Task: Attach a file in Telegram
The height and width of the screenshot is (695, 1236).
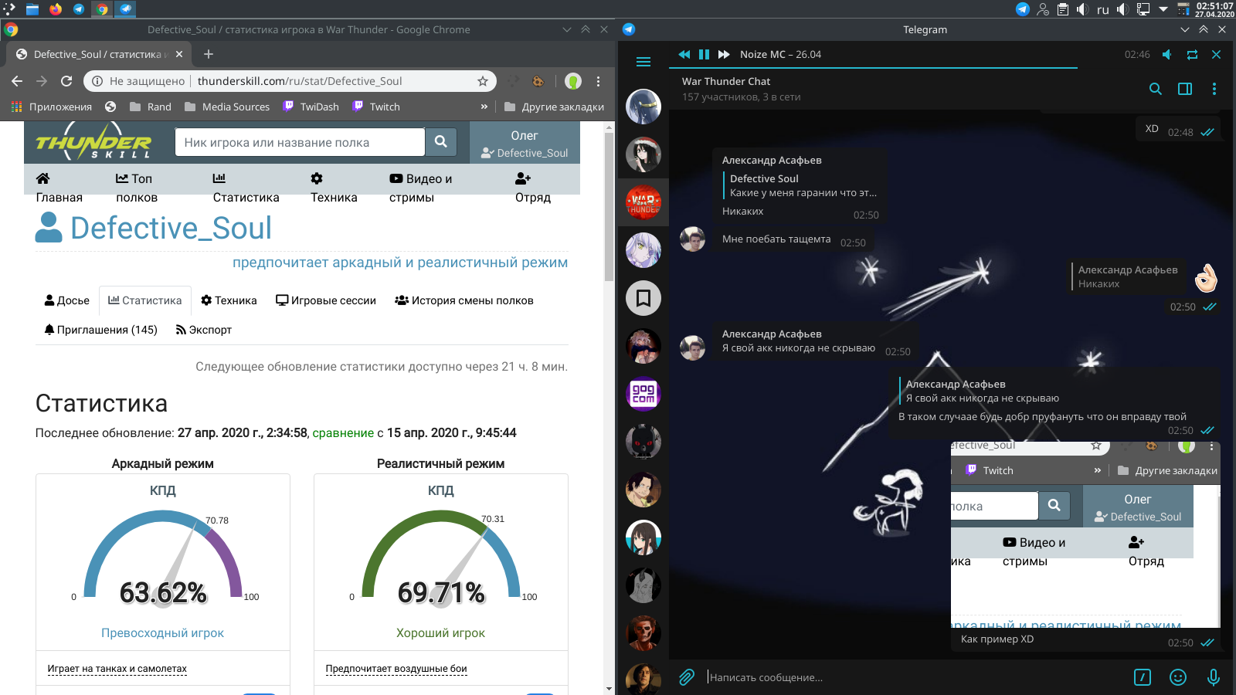Action: point(686,677)
